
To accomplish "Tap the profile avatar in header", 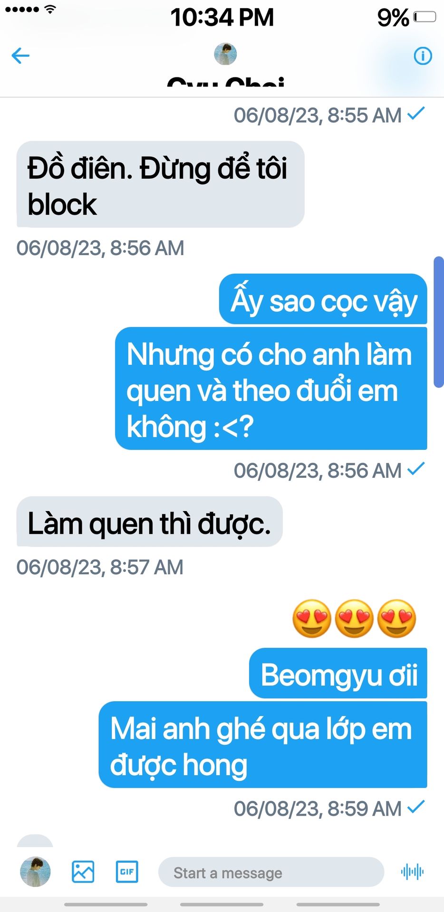I will [225, 54].
